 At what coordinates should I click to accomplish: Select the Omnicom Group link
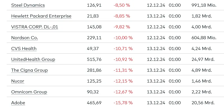[29, 92]
